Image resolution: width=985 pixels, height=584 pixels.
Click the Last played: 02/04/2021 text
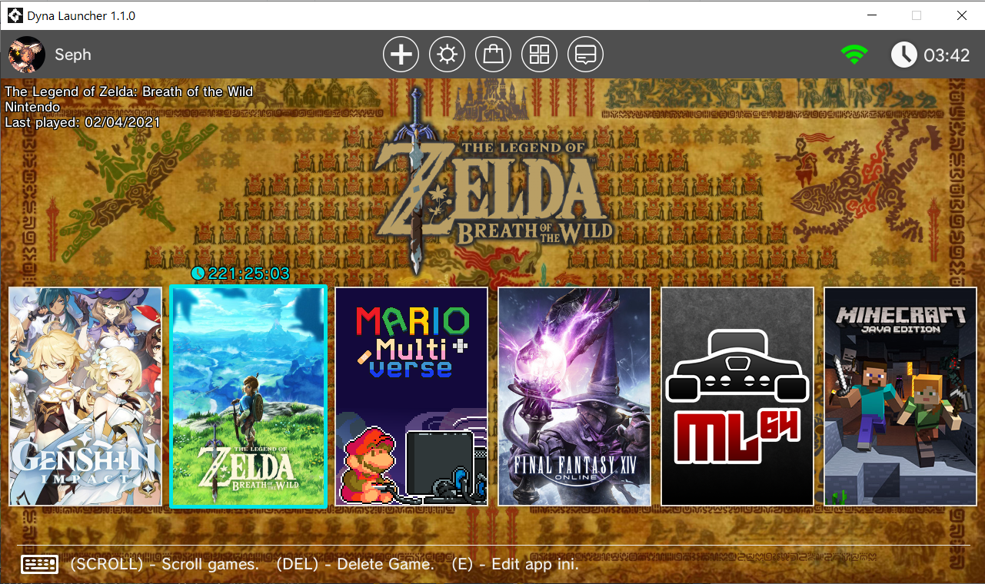(x=82, y=122)
